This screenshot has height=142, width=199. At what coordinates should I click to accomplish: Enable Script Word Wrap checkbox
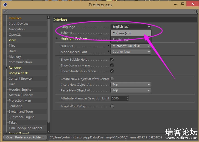[112, 106]
